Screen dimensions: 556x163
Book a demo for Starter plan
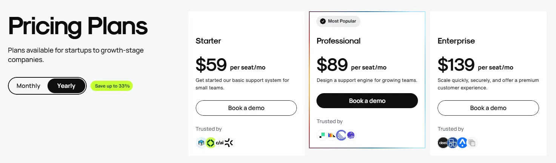(x=246, y=108)
